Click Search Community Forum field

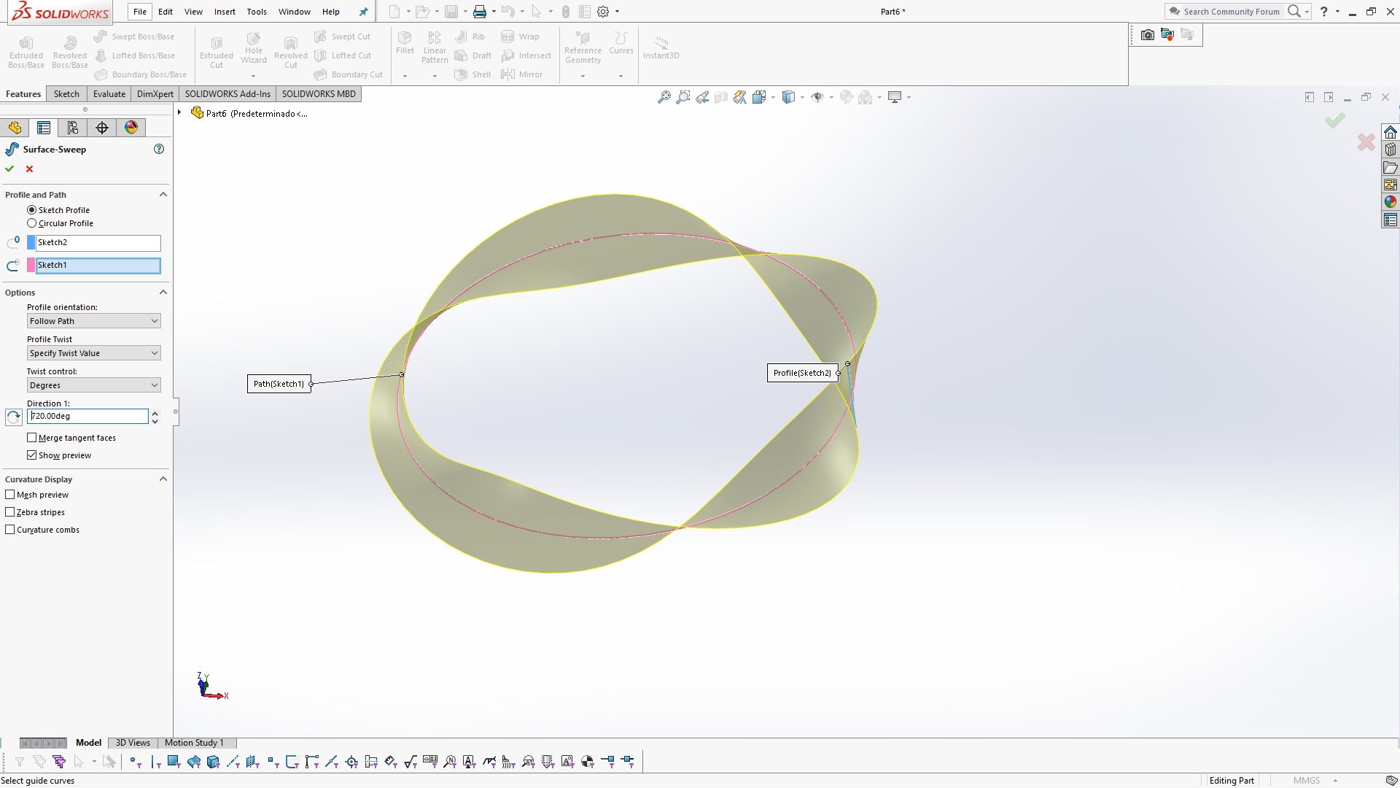click(1232, 11)
